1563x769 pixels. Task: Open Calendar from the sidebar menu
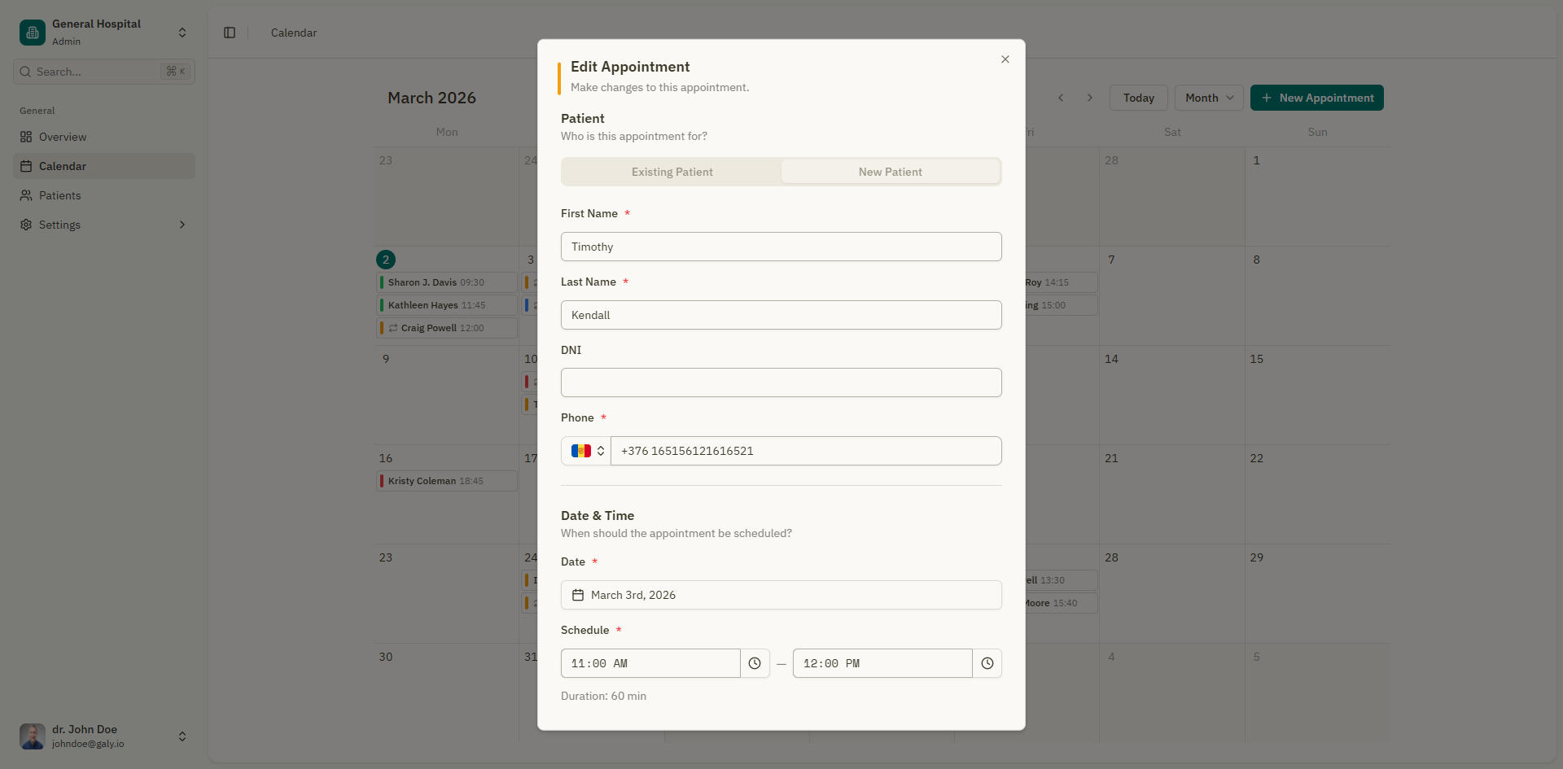coord(63,166)
